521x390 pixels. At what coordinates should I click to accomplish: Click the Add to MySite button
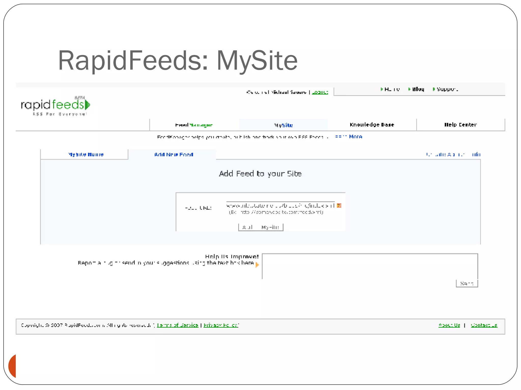(261, 227)
